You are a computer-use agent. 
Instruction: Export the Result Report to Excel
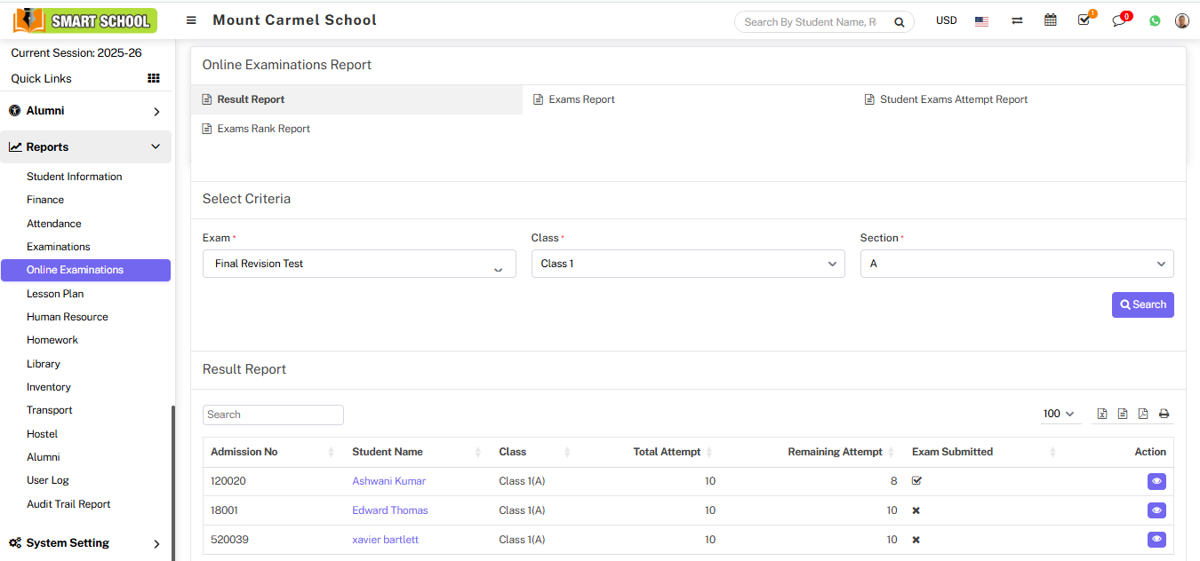[1102, 414]
